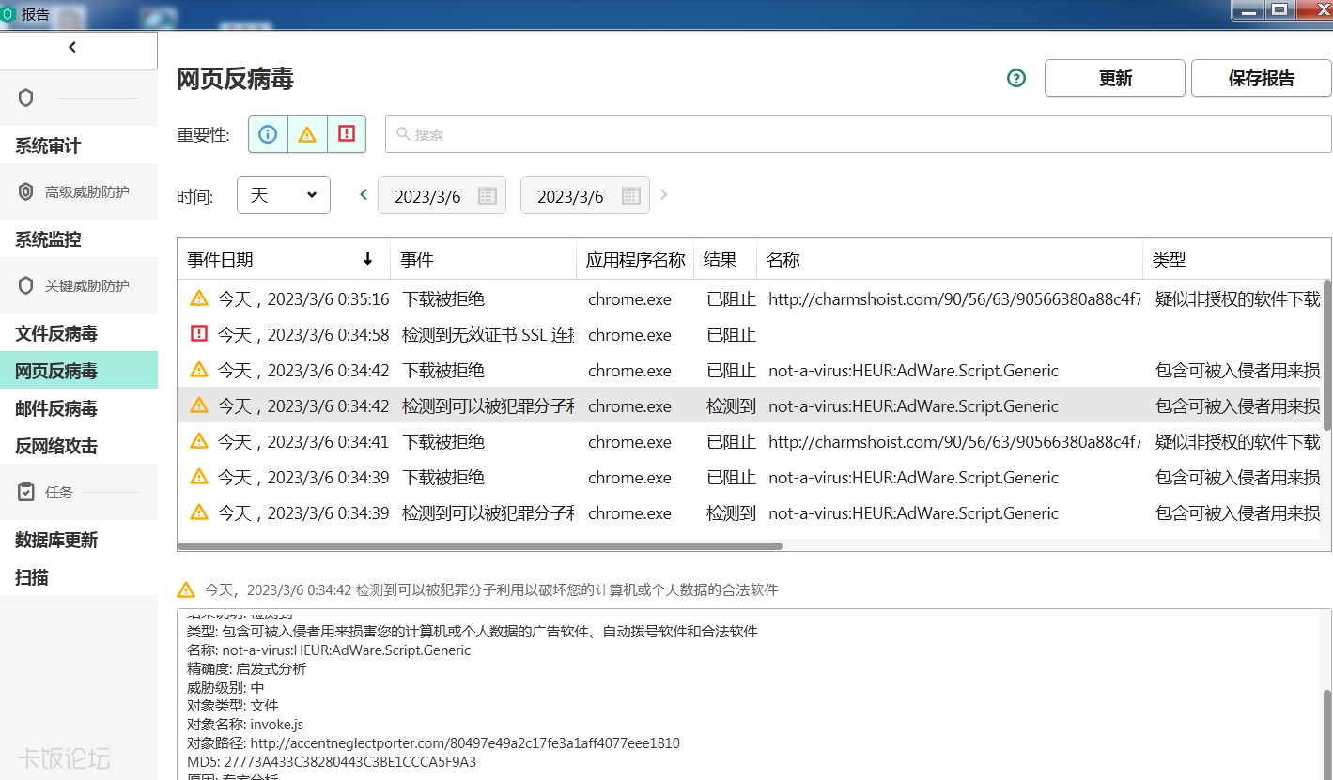
Task: Sort by 结果 column header
Action: coord(725,260)
